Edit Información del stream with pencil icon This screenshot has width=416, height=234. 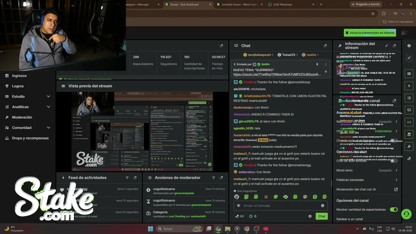[x=386, y=46]
